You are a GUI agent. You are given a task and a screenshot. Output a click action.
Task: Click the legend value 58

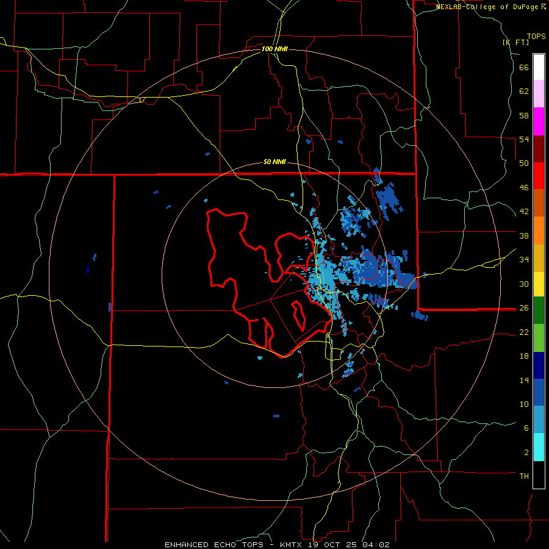[524, 115]
